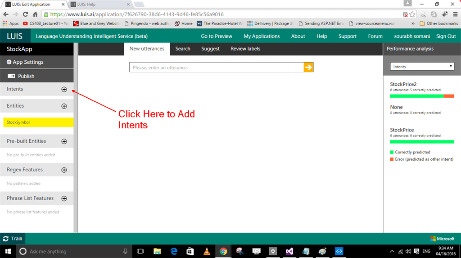Open clock showing 9:34 AM
This screenshot has height=258, width=461.
point(446,251)
